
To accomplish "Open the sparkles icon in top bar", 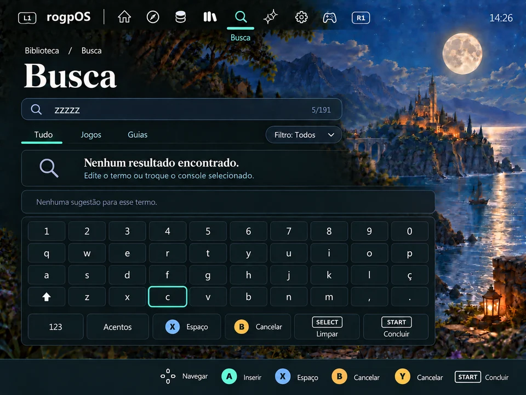I will (x=270, y=17).
